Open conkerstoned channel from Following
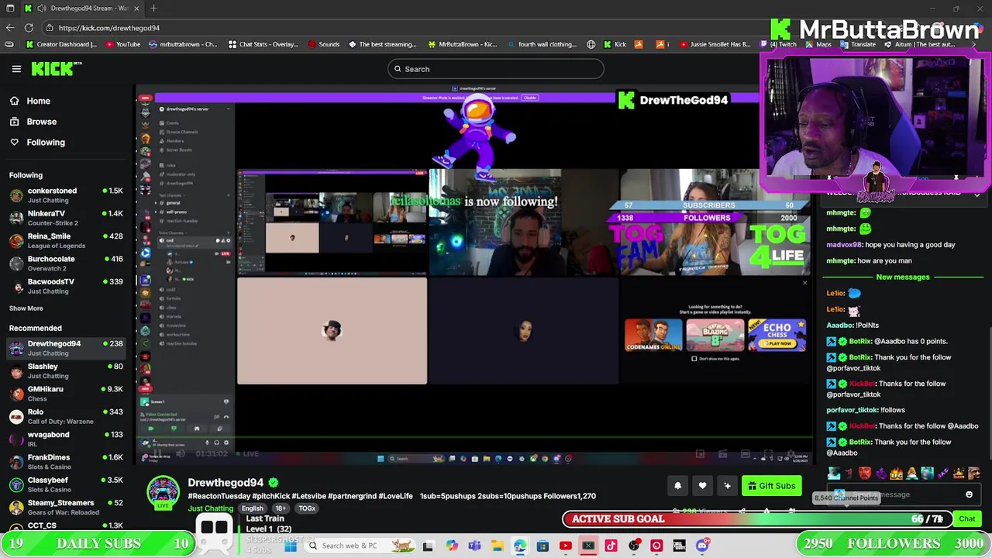The height and width of the screenshot is (558, 992). (x=66, y=195)
